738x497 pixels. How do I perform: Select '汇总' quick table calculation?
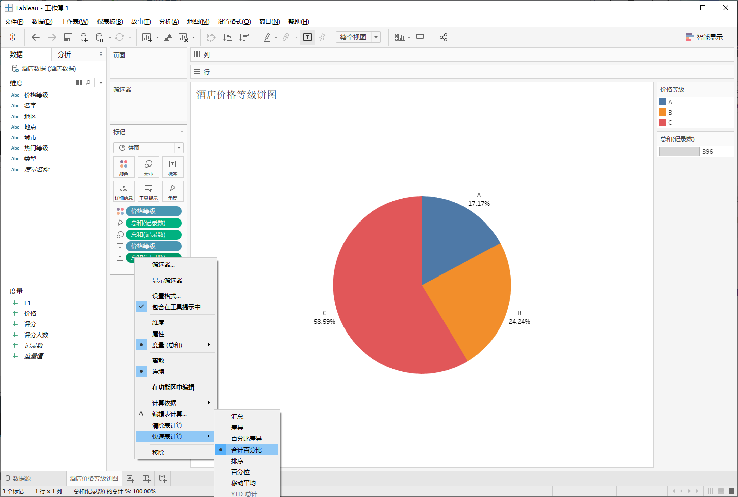[247, 416]
